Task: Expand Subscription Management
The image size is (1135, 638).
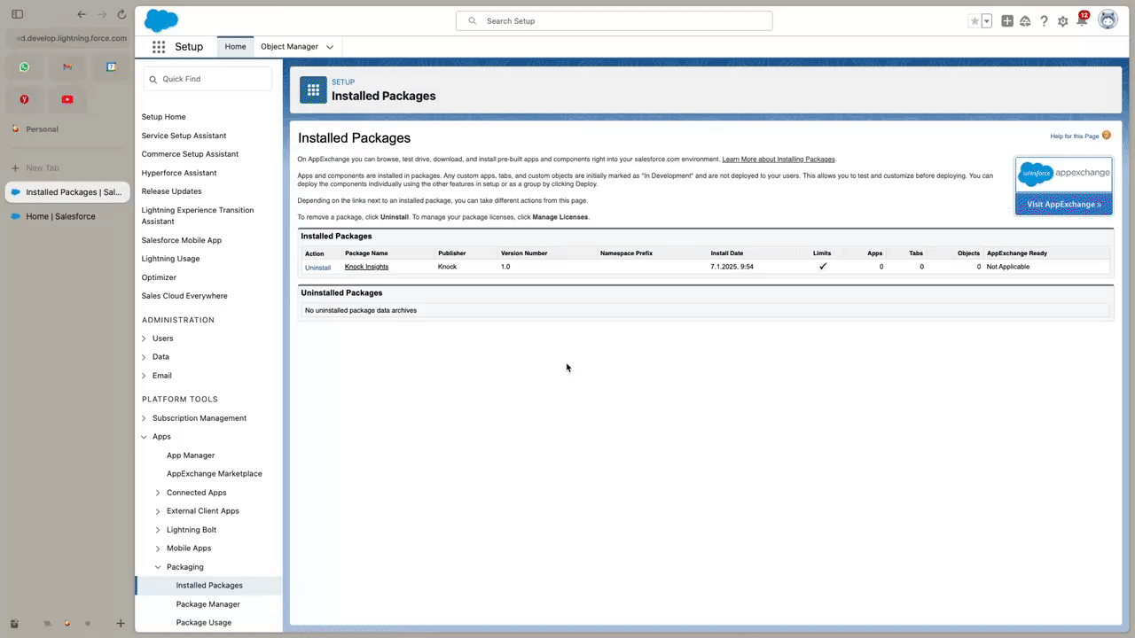Action: [145, 418]
